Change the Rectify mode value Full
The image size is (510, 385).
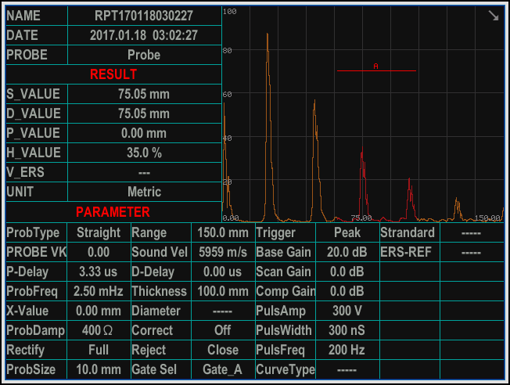(99, 350)
